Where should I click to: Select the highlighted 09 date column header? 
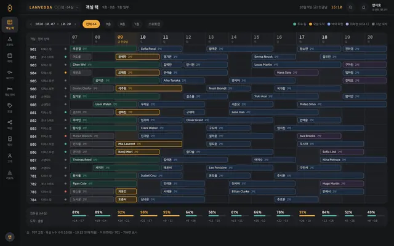pyautogui.click(x=126, y=39)
